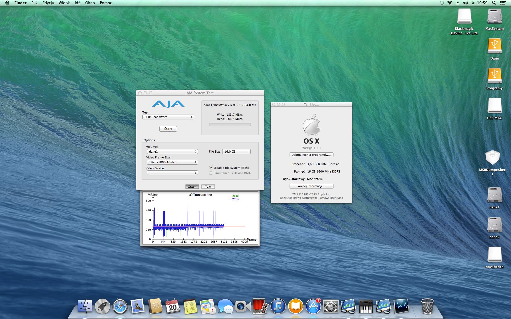Click Wersja 10.9 text in Ten Mac window
The width and height of the screenshot is (511, 319).
tap(311, 148)
